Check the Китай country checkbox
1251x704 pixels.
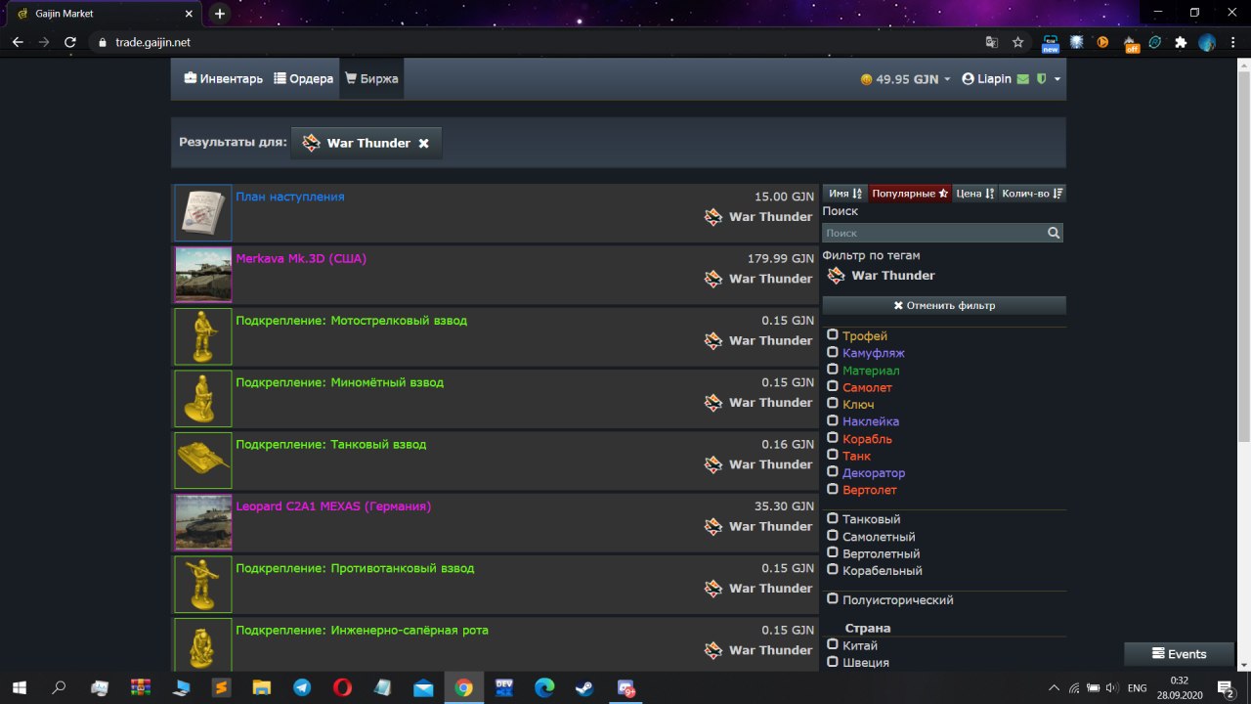(833, 644)
